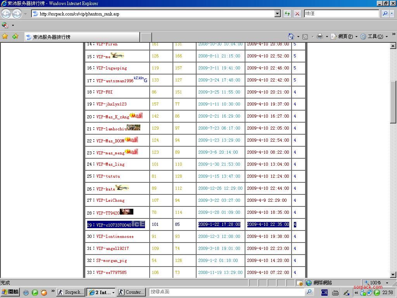Click the browser Back button
The image size is (397, 298).
pyautogui.click(x=6, y=14)
